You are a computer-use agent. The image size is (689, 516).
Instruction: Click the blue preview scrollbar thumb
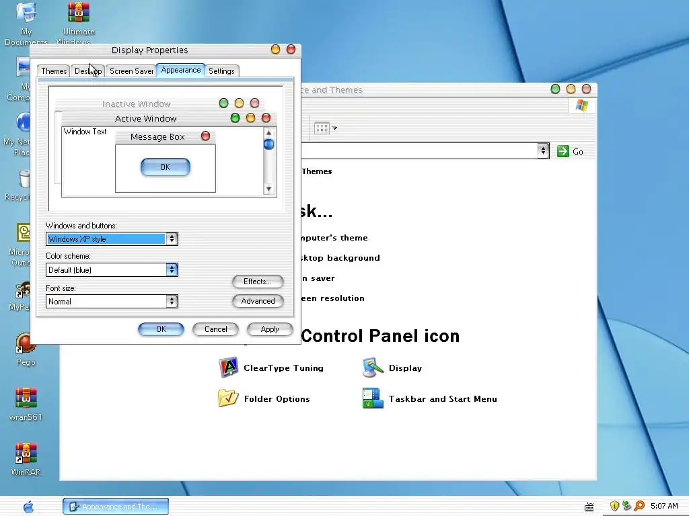pos(269,144)
